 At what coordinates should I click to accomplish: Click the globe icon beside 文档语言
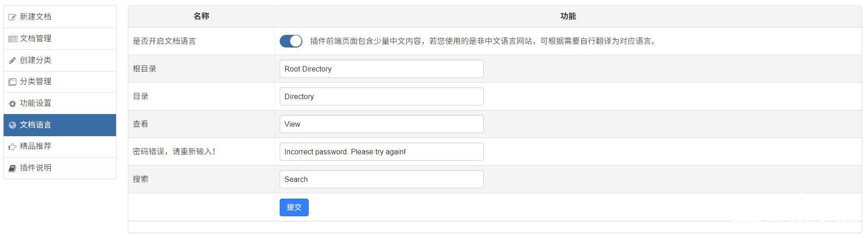point(12,125)
